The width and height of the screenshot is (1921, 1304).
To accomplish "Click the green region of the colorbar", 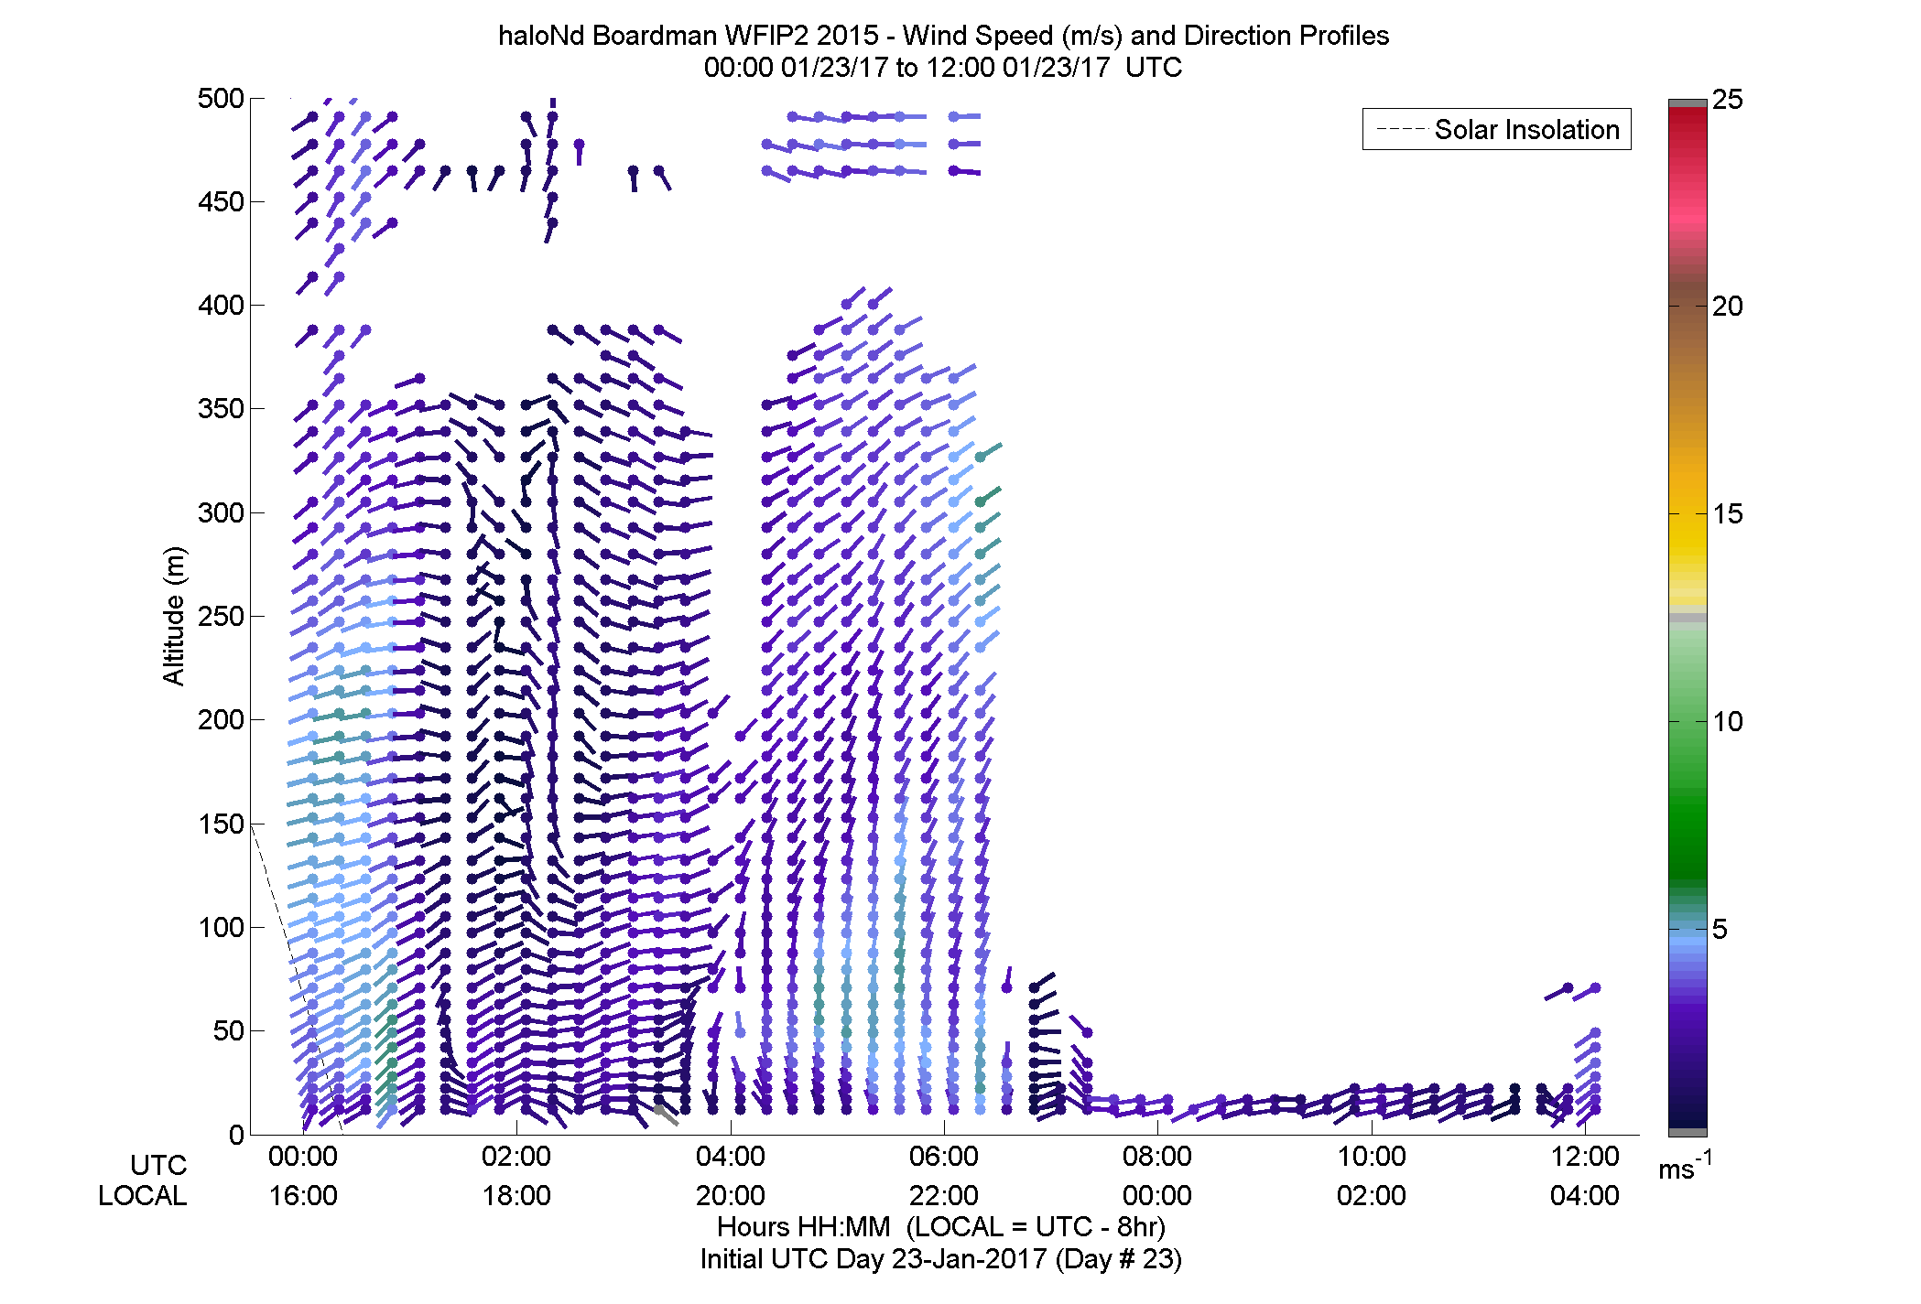I will (1688, 805).
